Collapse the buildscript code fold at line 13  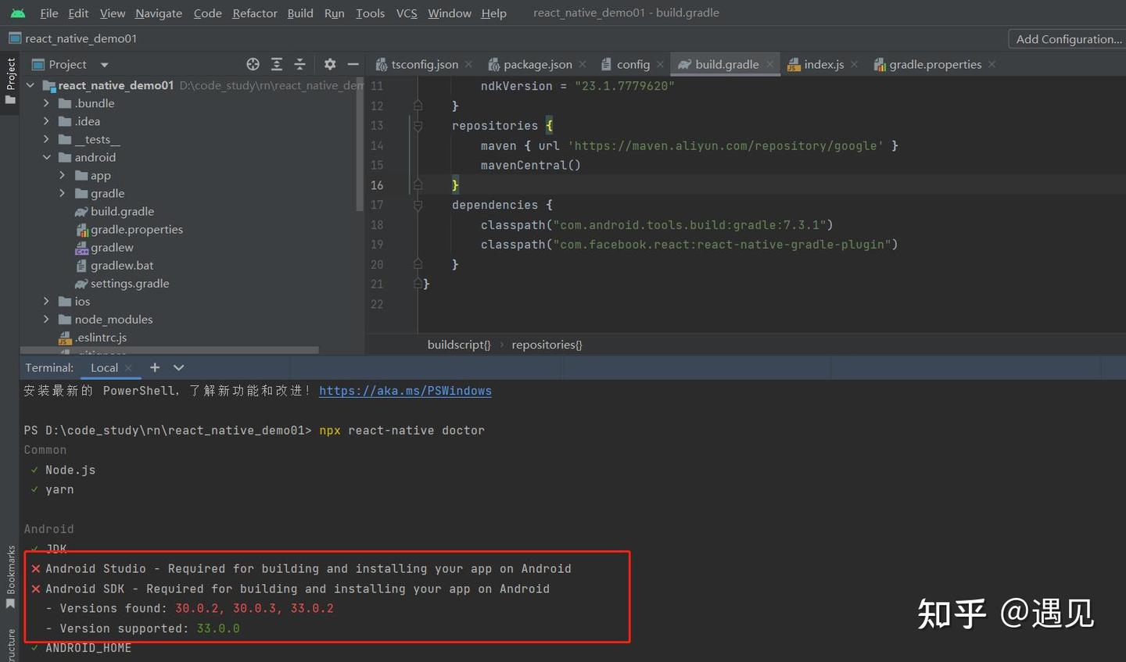(418, 125)
